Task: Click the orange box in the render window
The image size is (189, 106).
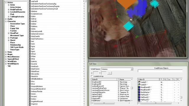Action: (x=127, y=4)
